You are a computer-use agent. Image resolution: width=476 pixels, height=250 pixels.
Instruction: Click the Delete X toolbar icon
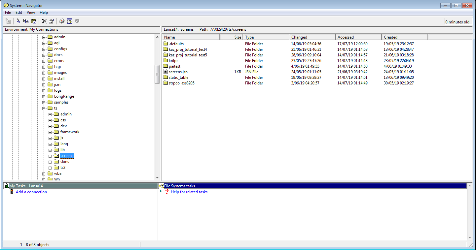44,21
